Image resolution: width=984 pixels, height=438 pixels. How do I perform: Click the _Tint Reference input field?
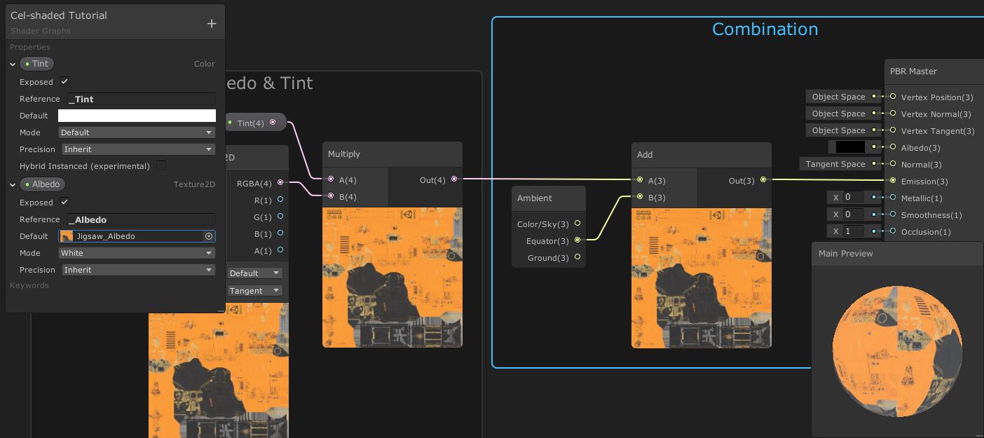click(141, 100)
